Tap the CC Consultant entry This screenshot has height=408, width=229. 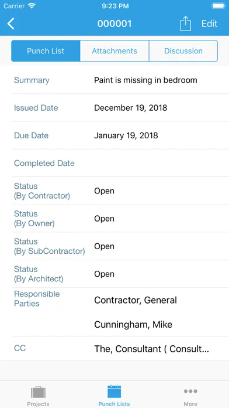(x=151, y=349)
